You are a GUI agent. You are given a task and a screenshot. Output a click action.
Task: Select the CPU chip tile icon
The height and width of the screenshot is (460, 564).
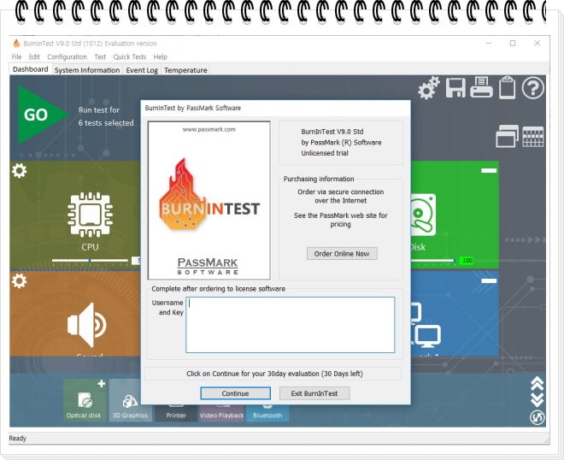90,215
